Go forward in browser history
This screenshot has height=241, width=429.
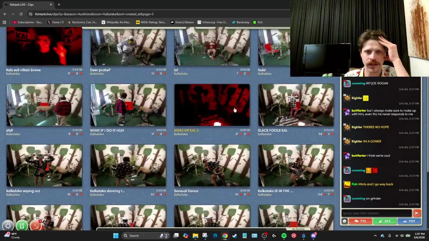13,14
